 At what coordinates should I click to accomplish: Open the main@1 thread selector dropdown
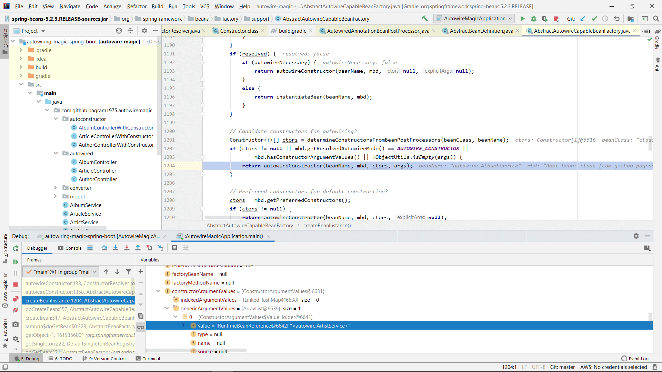(61, 272)
